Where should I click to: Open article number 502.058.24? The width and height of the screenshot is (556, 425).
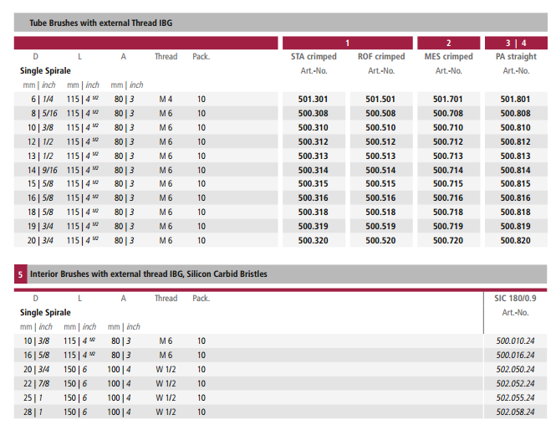[515, 412]
